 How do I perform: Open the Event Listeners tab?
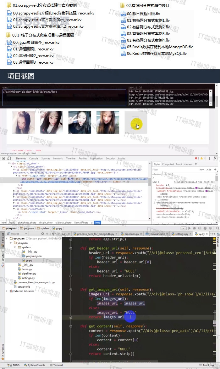point(184,164)
